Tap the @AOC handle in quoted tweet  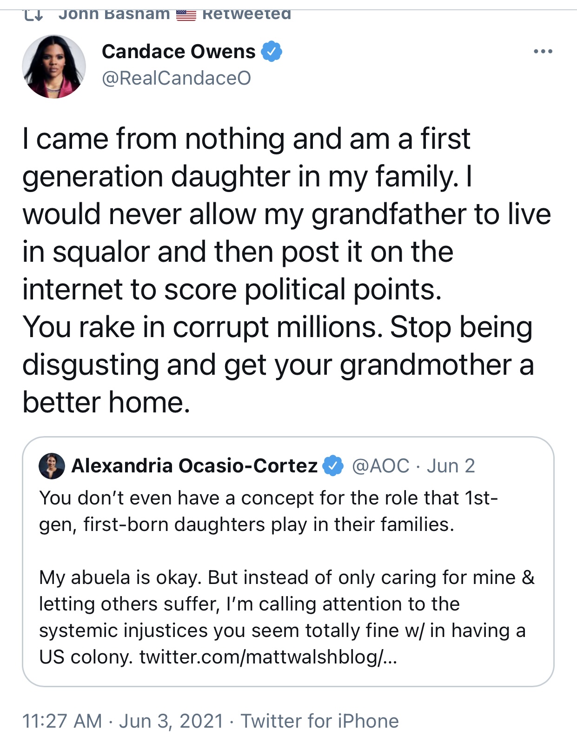coord(381,466)
